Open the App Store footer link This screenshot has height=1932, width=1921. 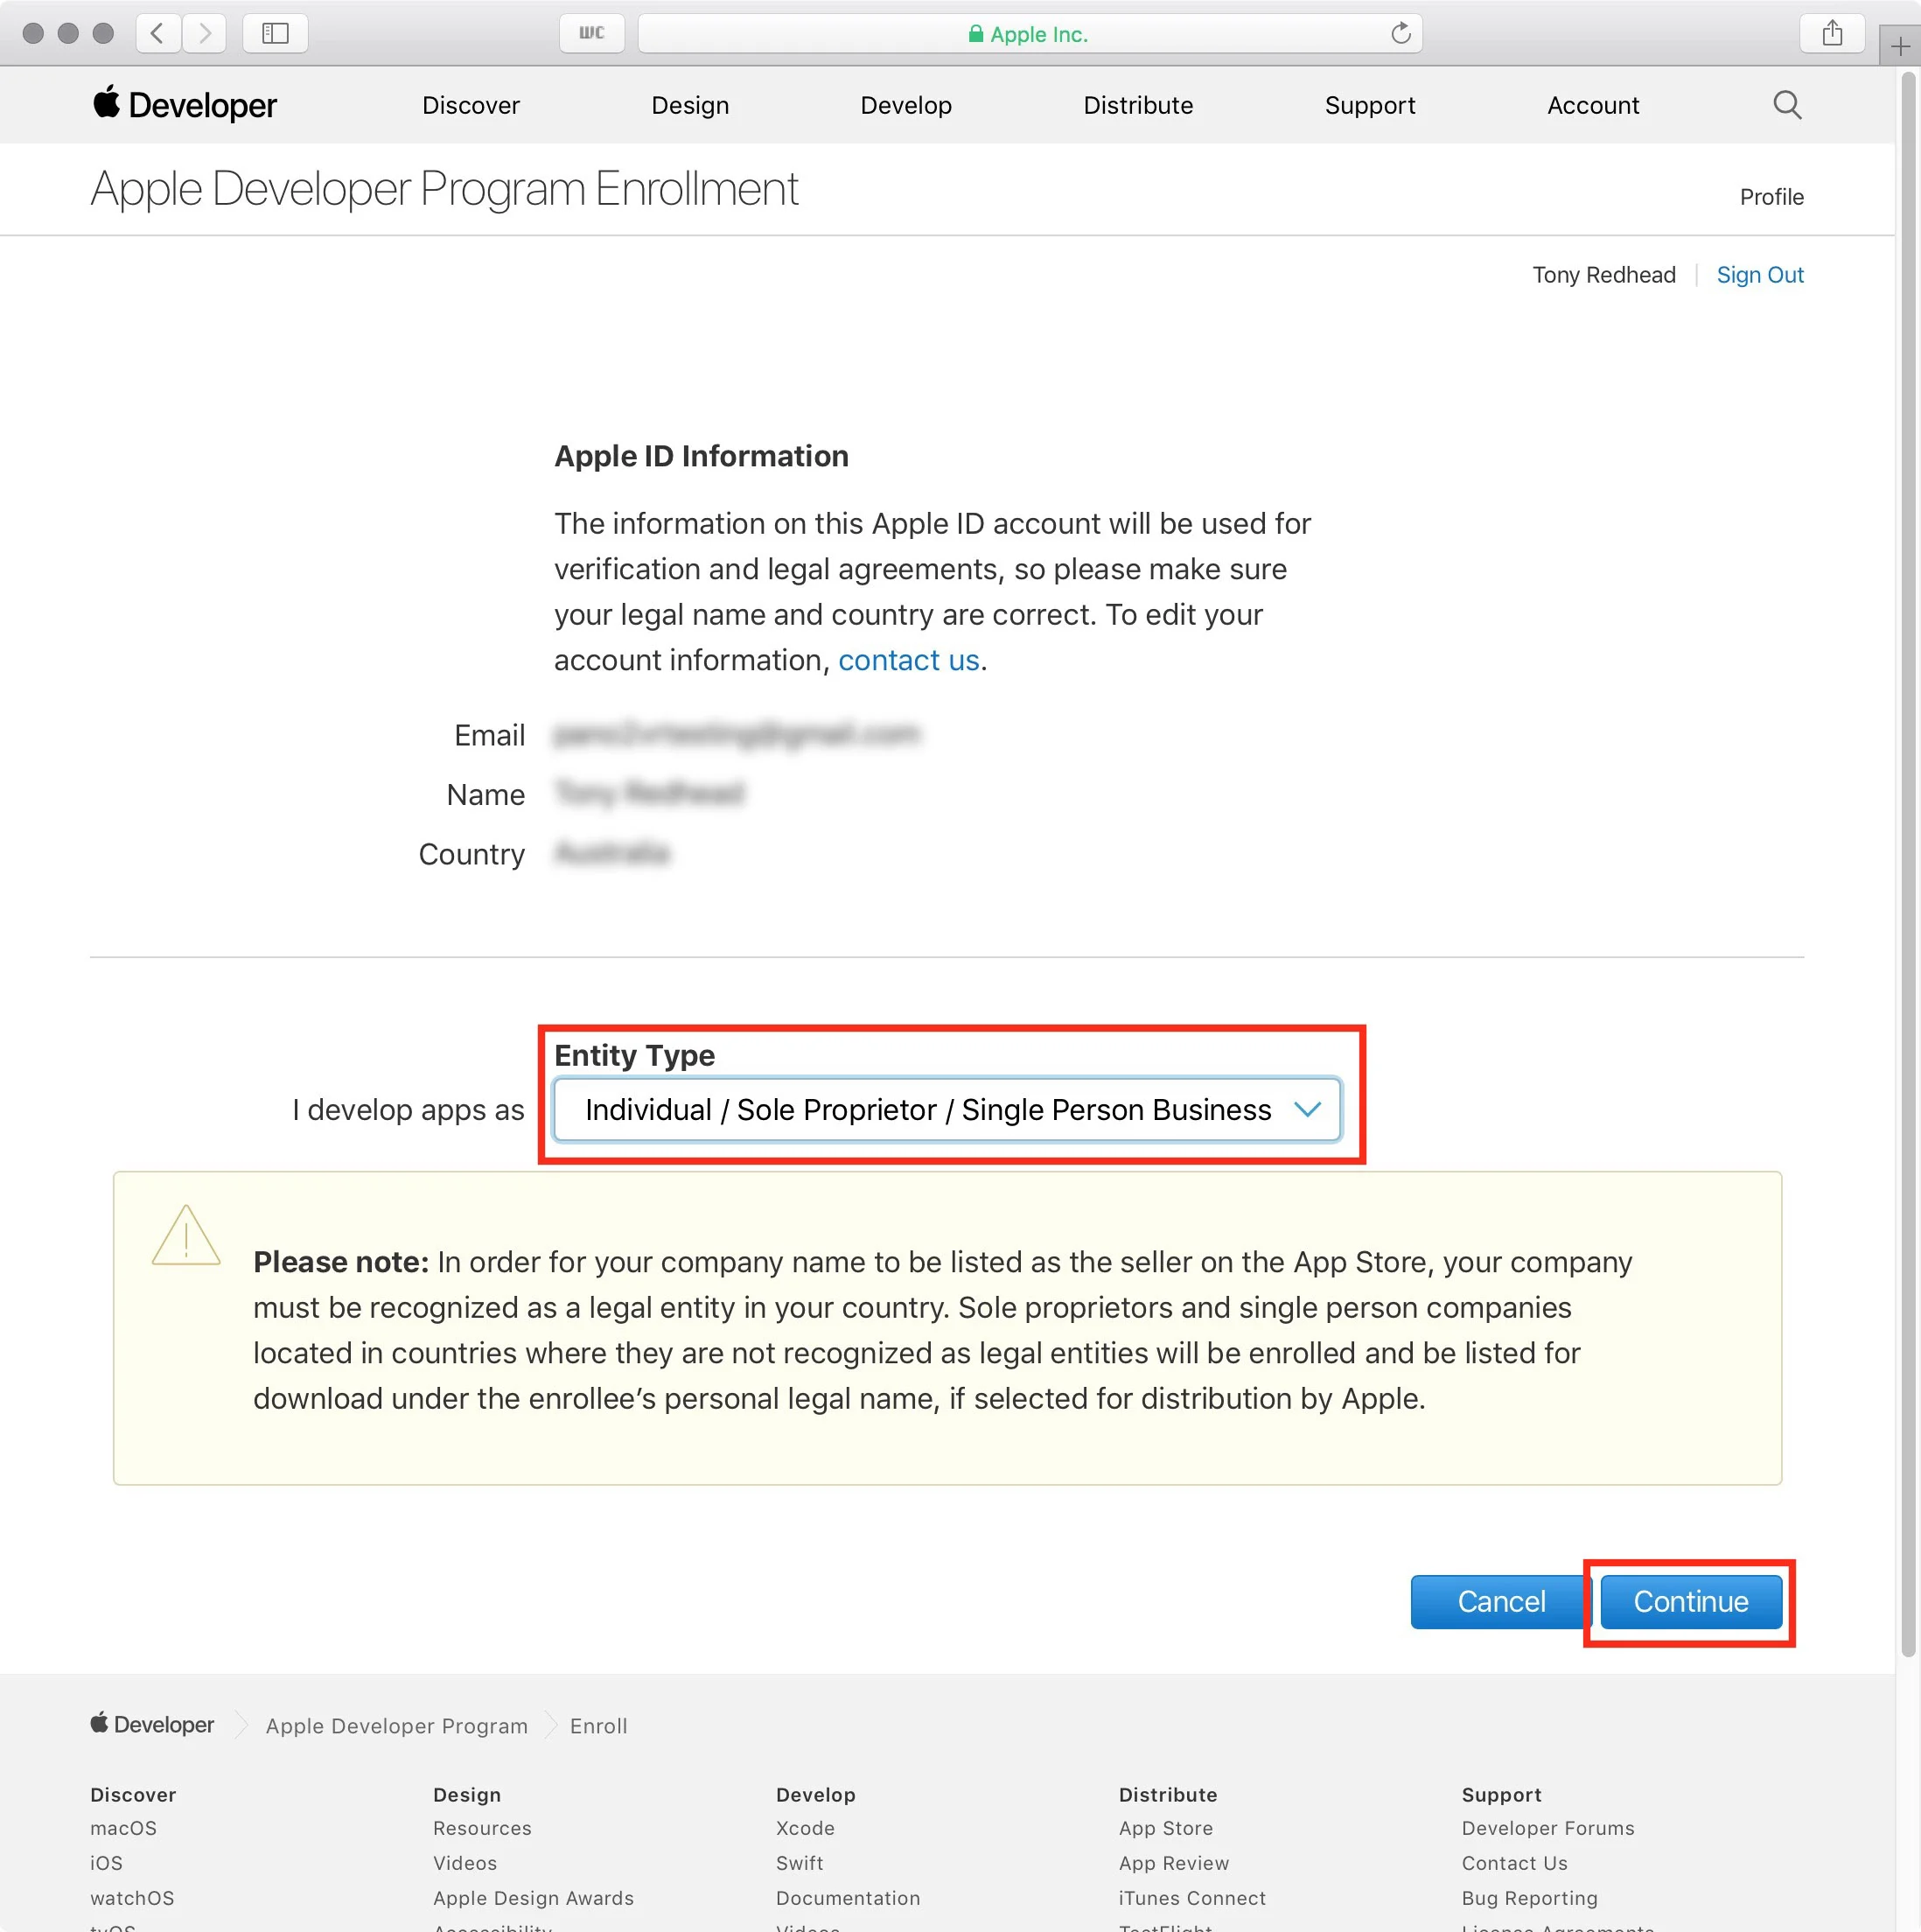click(1165, 1827)
